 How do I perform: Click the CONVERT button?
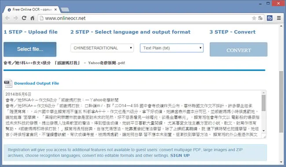pyautogui.click(x=238, y=50)
